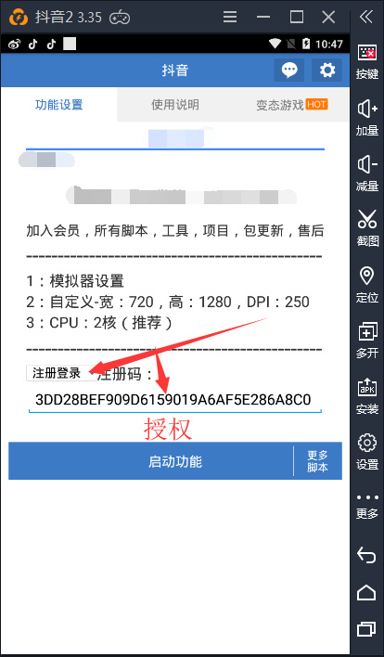
Task: Open emulator 设置 sidebar settings
Action: point(366,452)
